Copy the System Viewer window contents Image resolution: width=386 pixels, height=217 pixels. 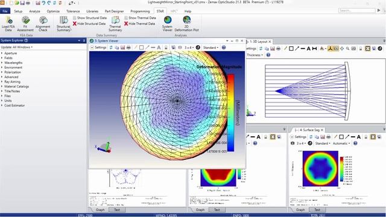coord(117,48)
